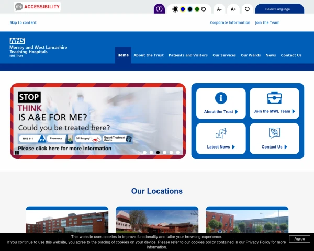Click 'IS A&E FOR ME?' banner text
Image resolution: width=314 pixels, height=251 pixels.
click(x=52, y=117)
